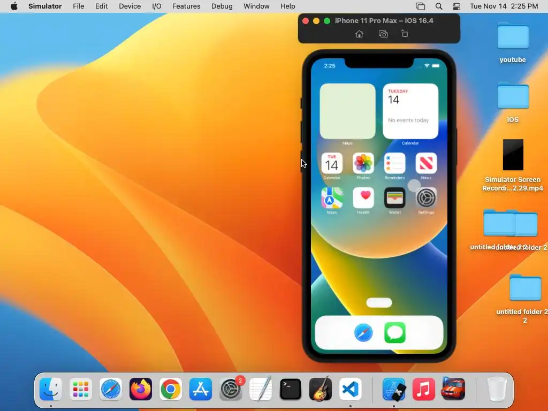Launch Messages from the iPhone dock
Viewport: 548px width, 411px height.
pos(395,332)
